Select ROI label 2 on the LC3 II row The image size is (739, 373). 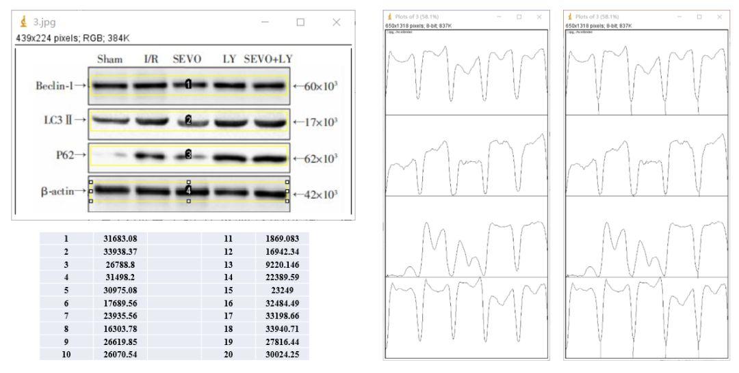coord(188,120)
